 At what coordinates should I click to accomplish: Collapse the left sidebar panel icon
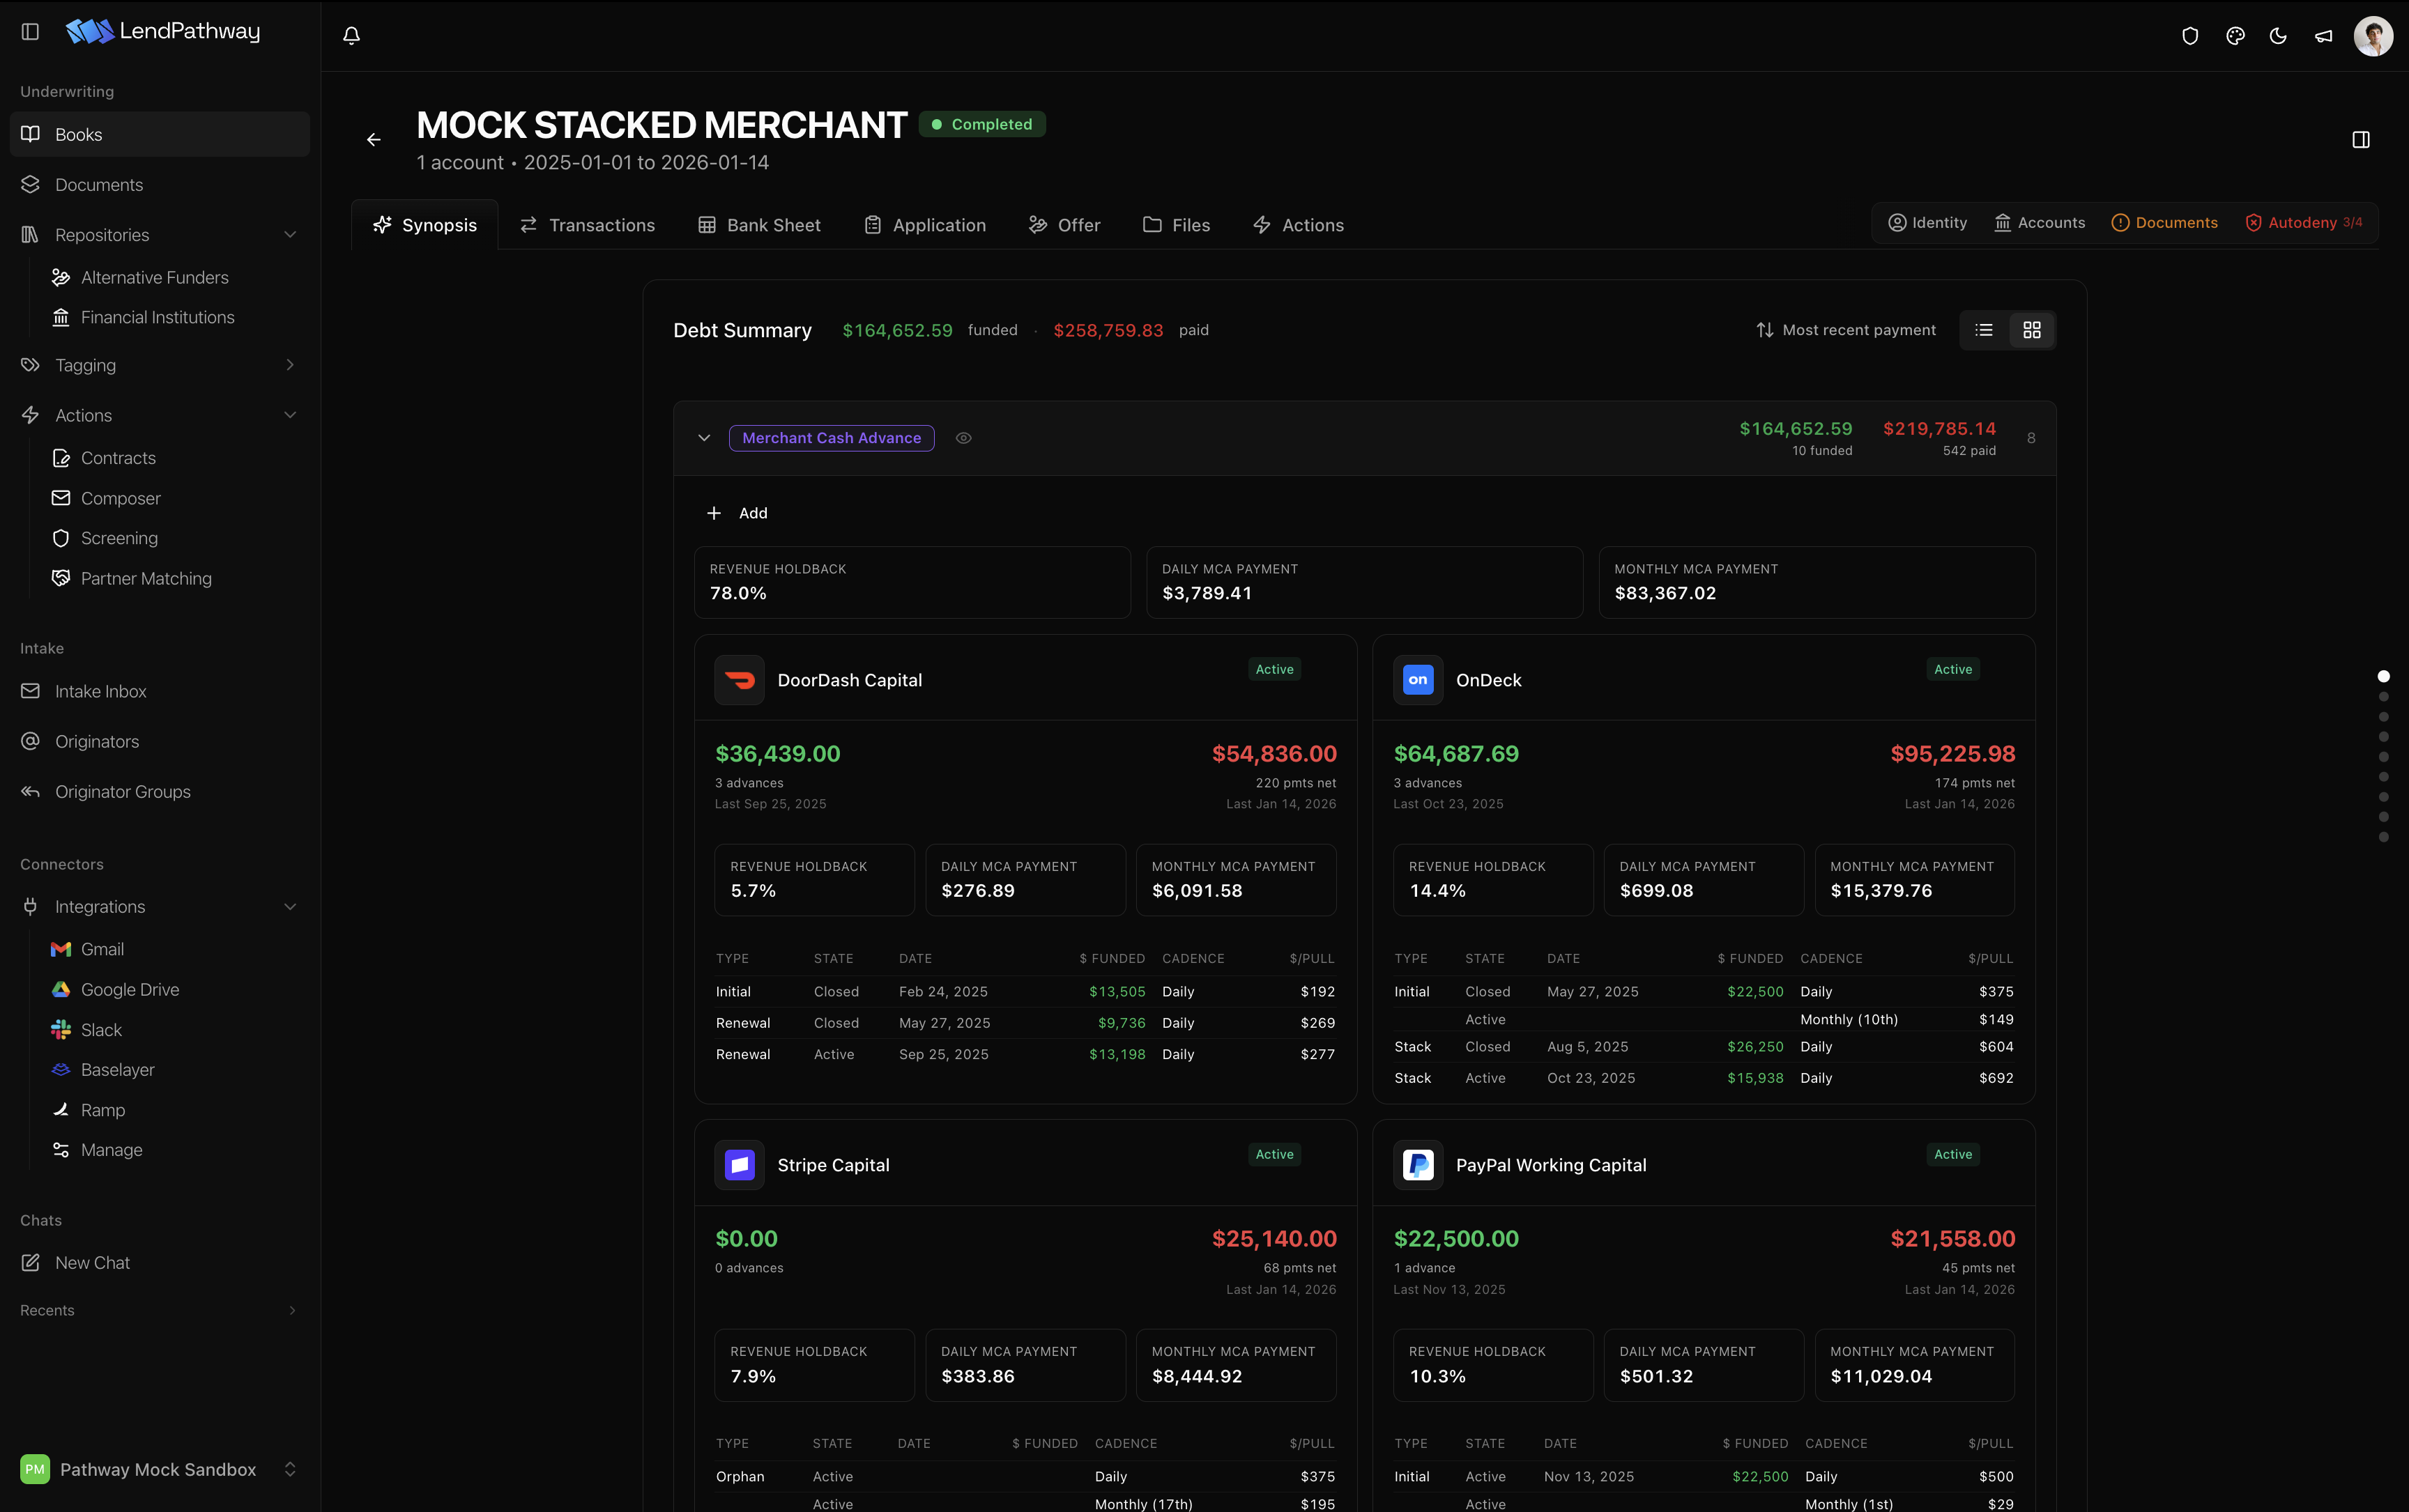(x=30, y=32)
